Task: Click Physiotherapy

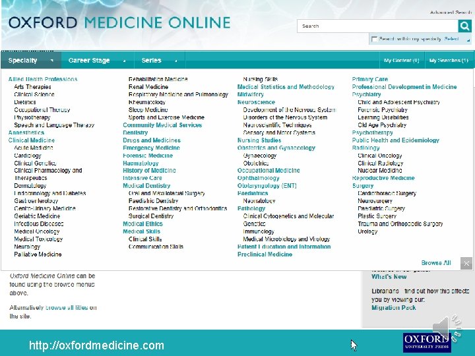Action: point(32,117)
